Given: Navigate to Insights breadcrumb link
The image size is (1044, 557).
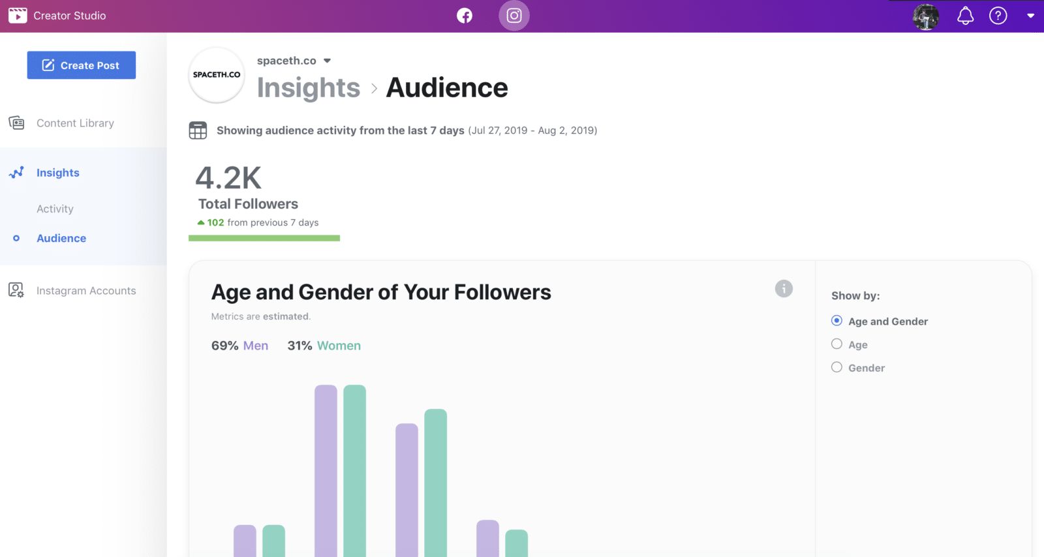Looking at the screenshot, I should pyautogui.click(x=308, y=88).
